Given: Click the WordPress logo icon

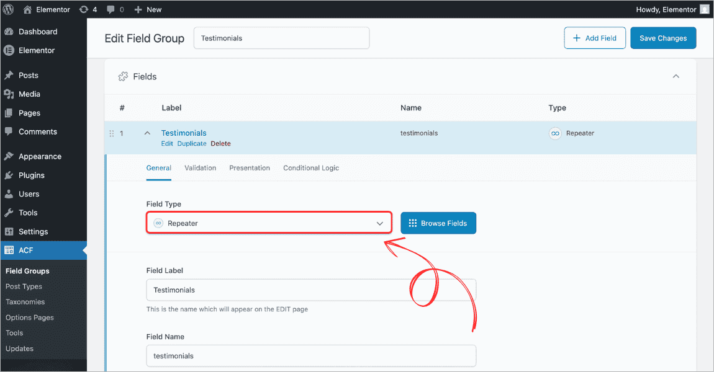Looking at the screenshot, I should (8, 9).
